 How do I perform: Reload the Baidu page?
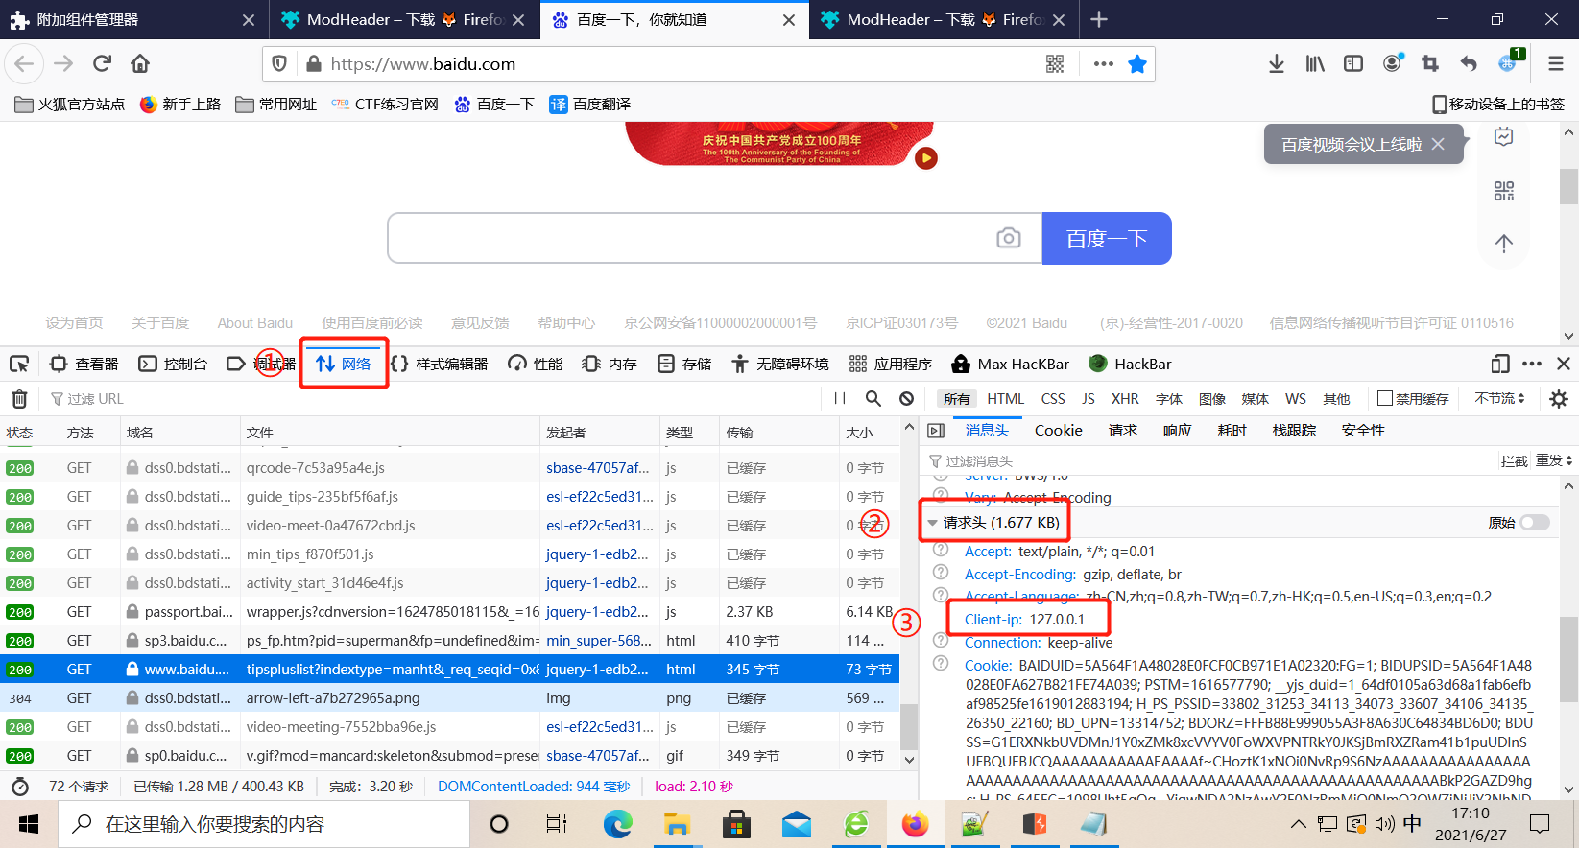(x=102, y=63)
